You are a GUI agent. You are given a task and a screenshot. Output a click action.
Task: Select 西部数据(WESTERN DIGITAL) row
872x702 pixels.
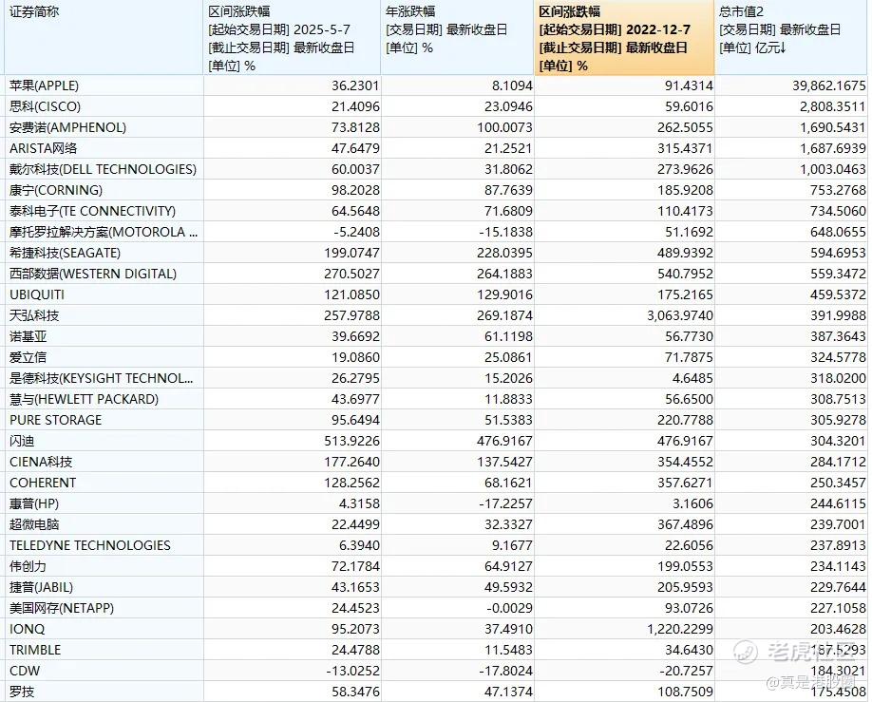pyautogui.click(x=93, y=274)
